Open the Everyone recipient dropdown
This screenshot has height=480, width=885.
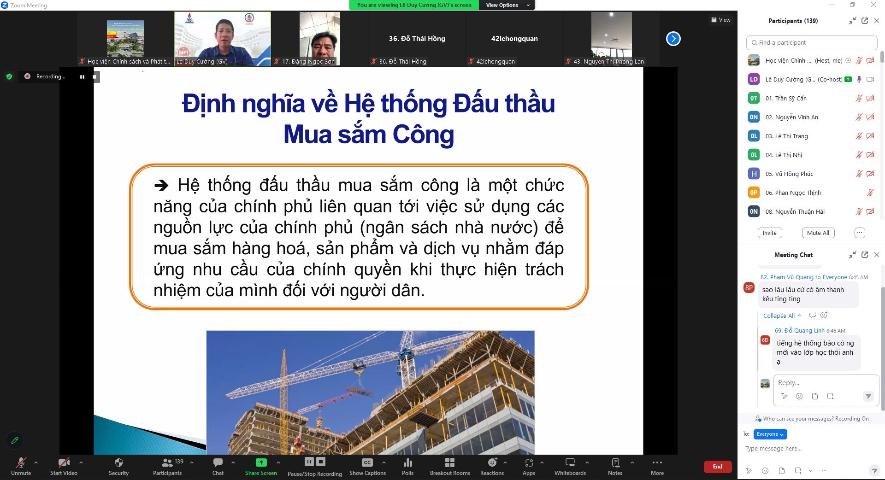(x=770, y=434)
